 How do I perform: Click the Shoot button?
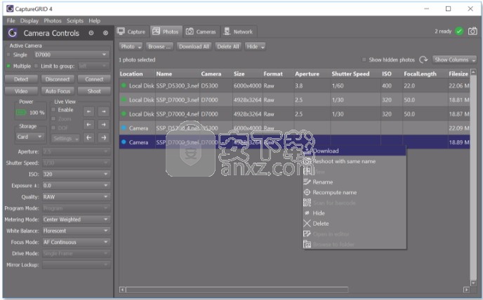coord(94,91)
